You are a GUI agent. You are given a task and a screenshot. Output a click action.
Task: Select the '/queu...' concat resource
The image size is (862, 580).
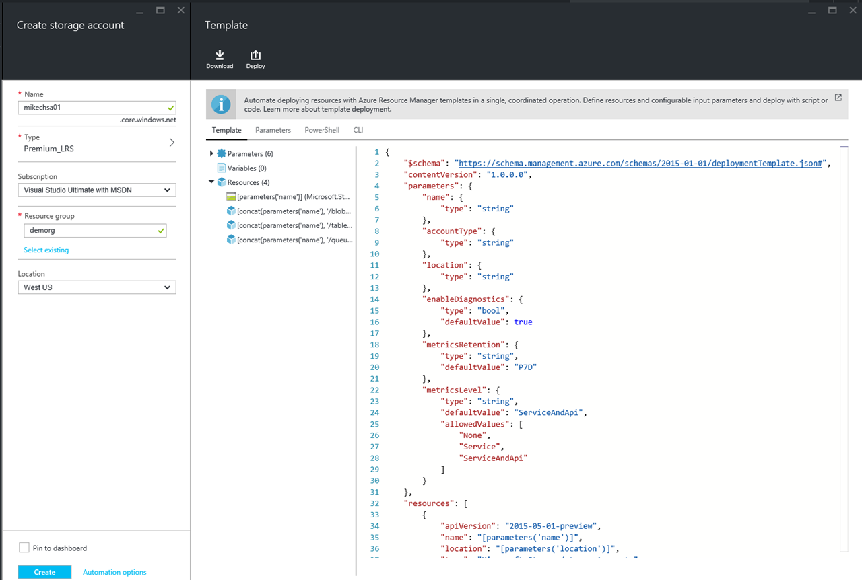tap(289, 240)
